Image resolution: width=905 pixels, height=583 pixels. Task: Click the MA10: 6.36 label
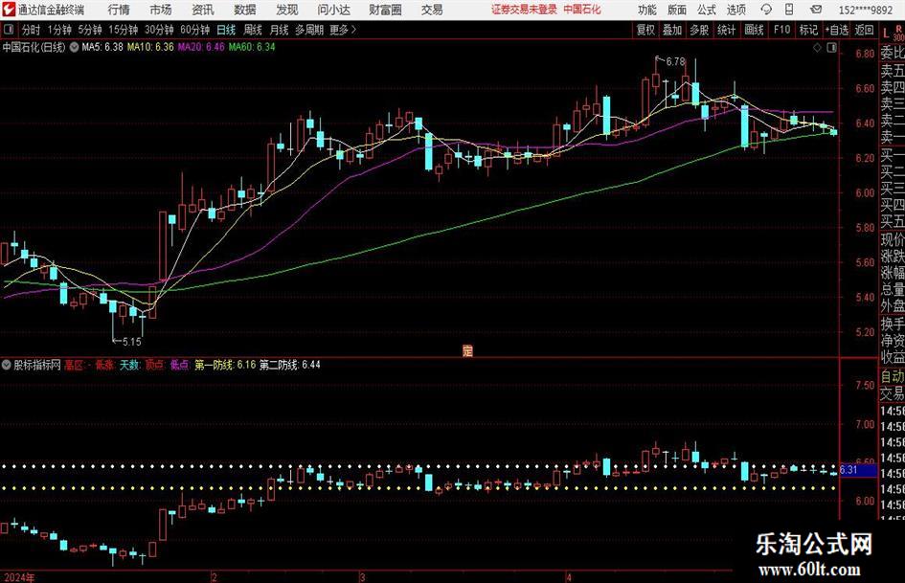click(150, 47)
